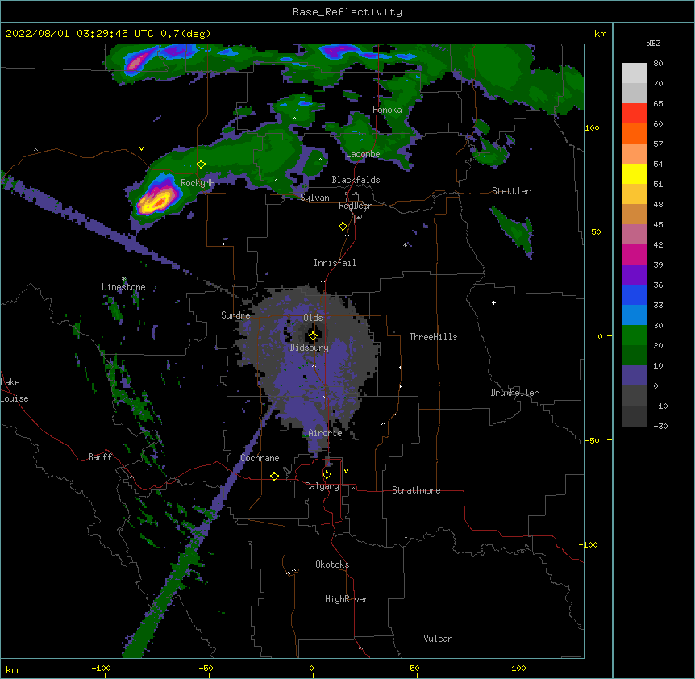Click the yellow marker below Cochrane

click(274, 476)
